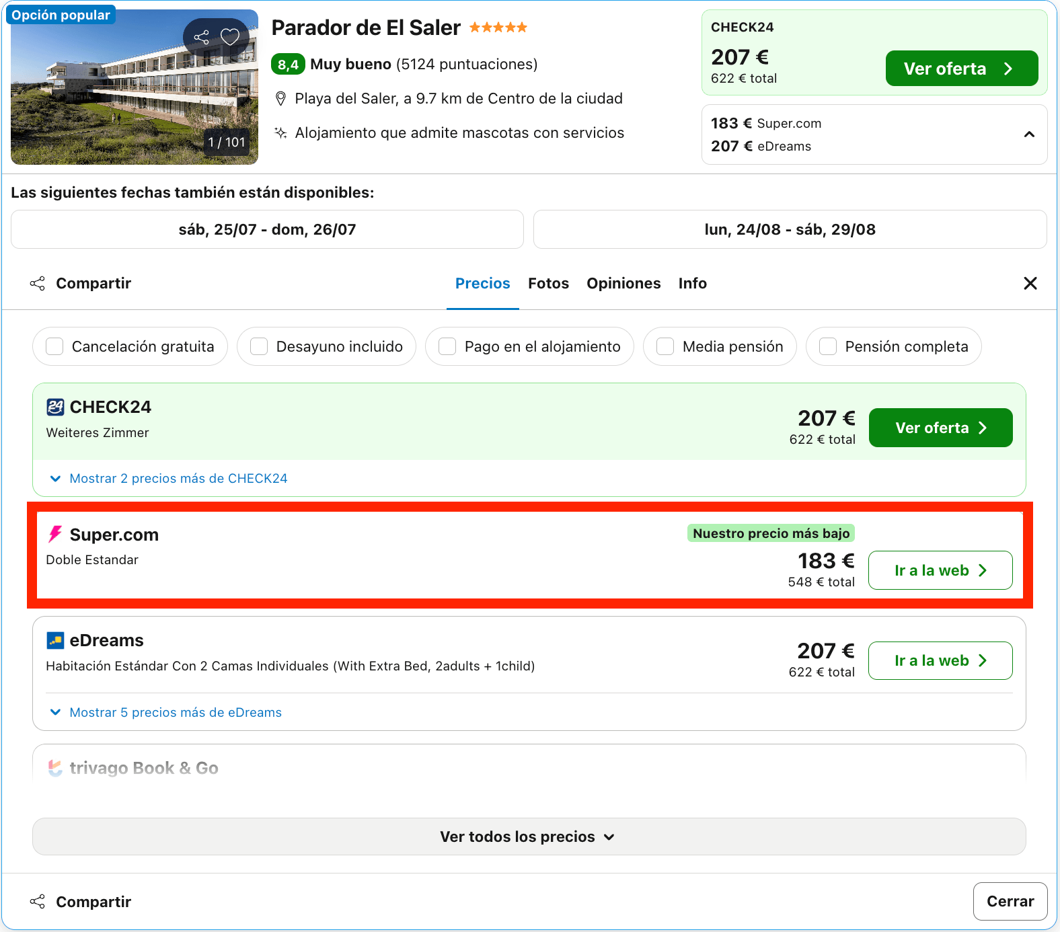1060x932 pixels.
Task: Click the trivago Book & Go logo
Action: (55, 768)
